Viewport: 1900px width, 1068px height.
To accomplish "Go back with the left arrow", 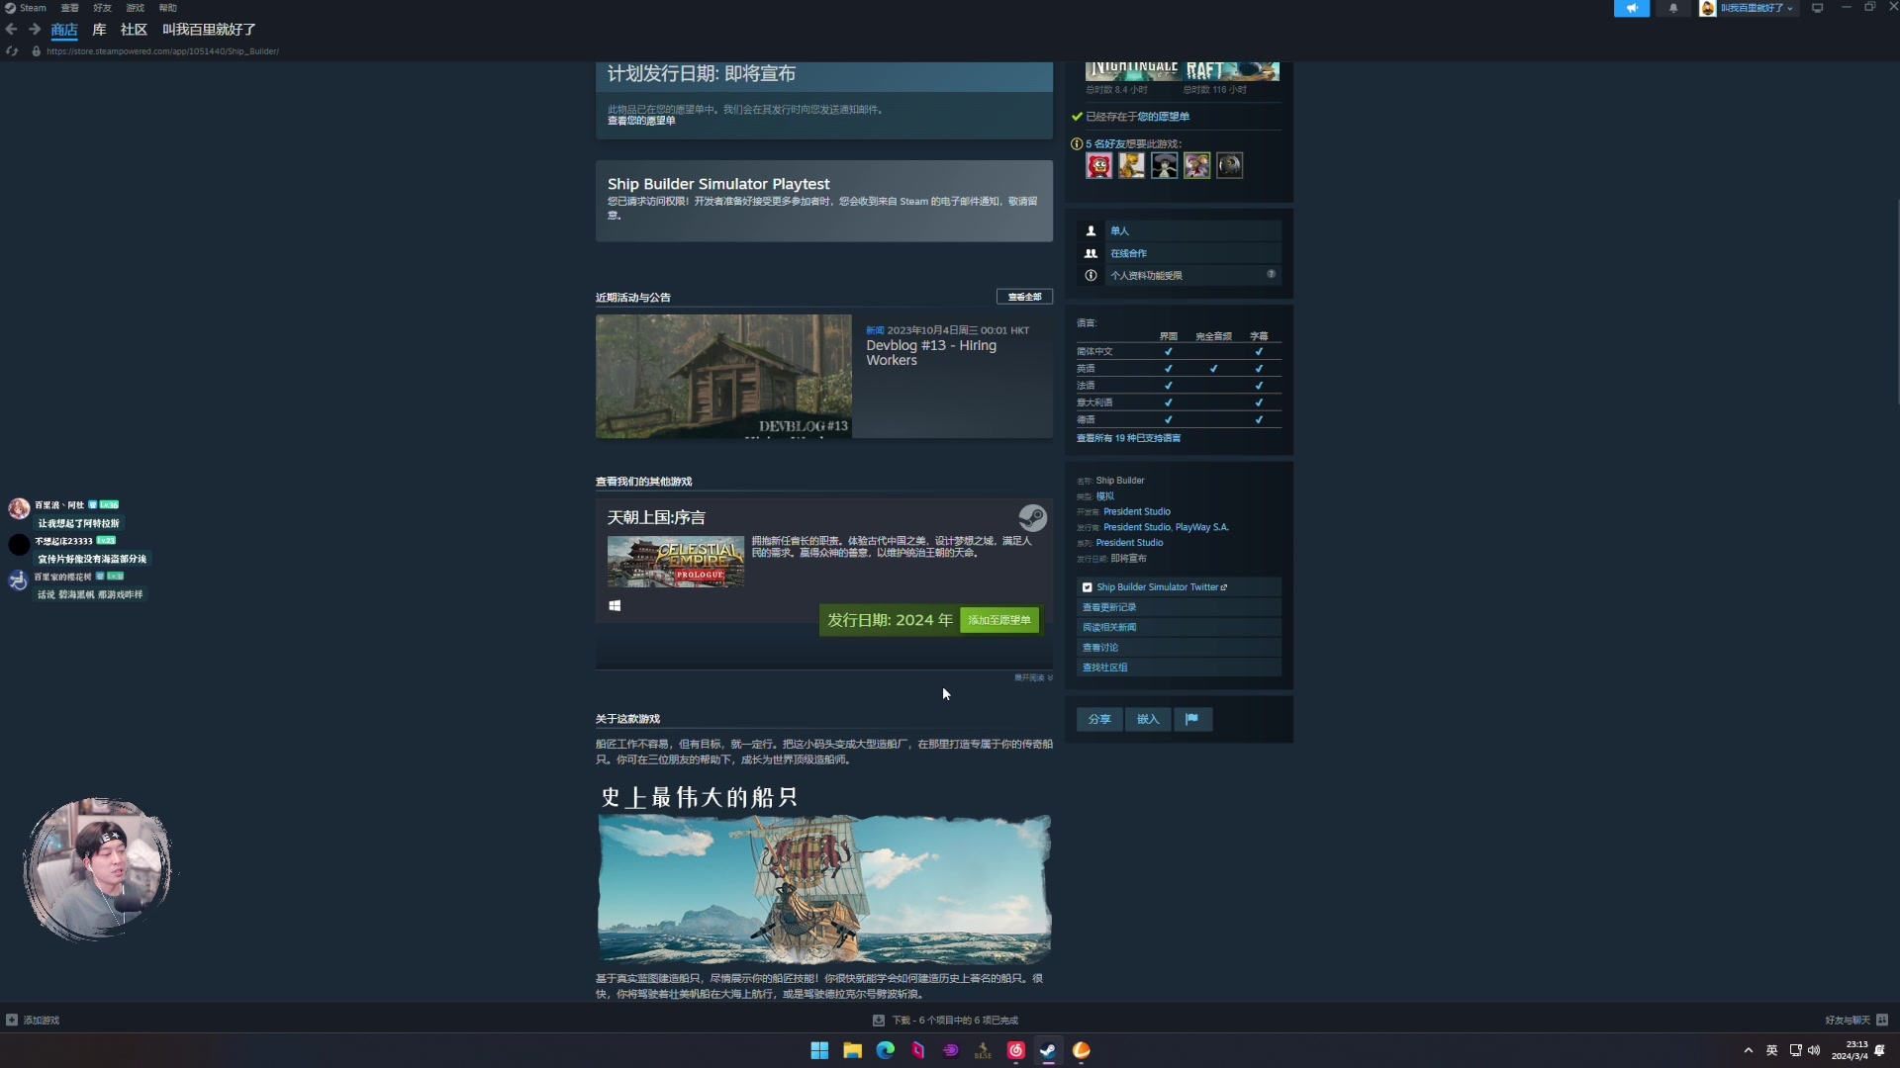I will (12, 30).
